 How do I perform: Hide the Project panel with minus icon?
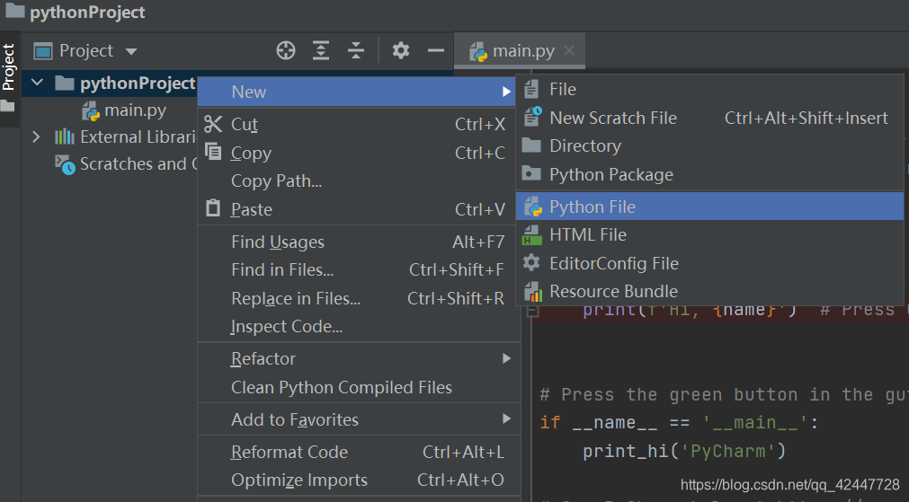pyautogui.click(x=436, y=51)
